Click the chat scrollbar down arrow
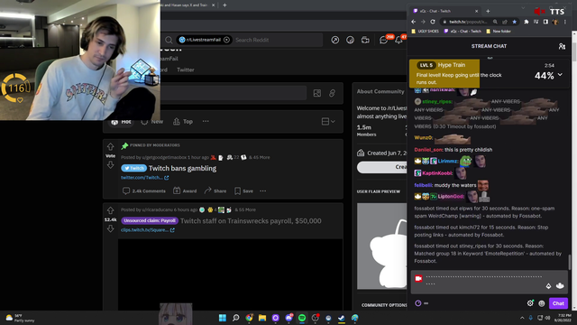Screen dimensions: 577x325 [574, 308]
